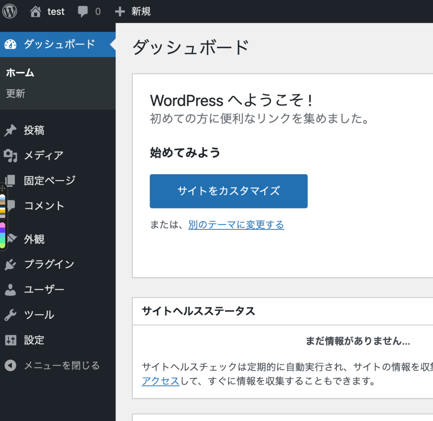Click the plug icon for プラグイン
The width and height of the screenshot is (433, 421).
click(x=11, y=264)
